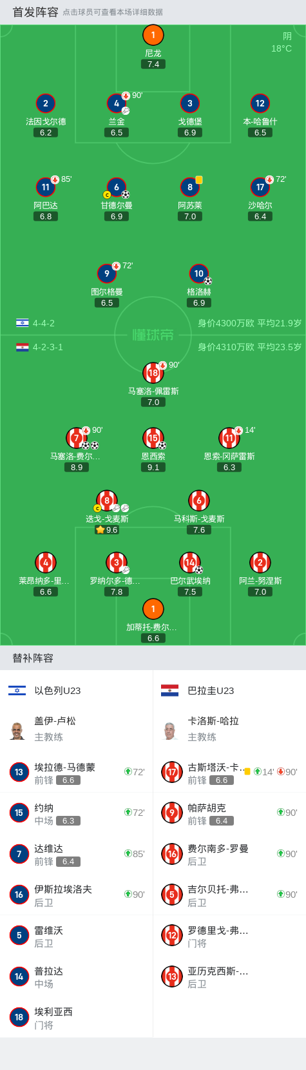Select 格洛赫 number 10 jersey icon

[199, 274]
